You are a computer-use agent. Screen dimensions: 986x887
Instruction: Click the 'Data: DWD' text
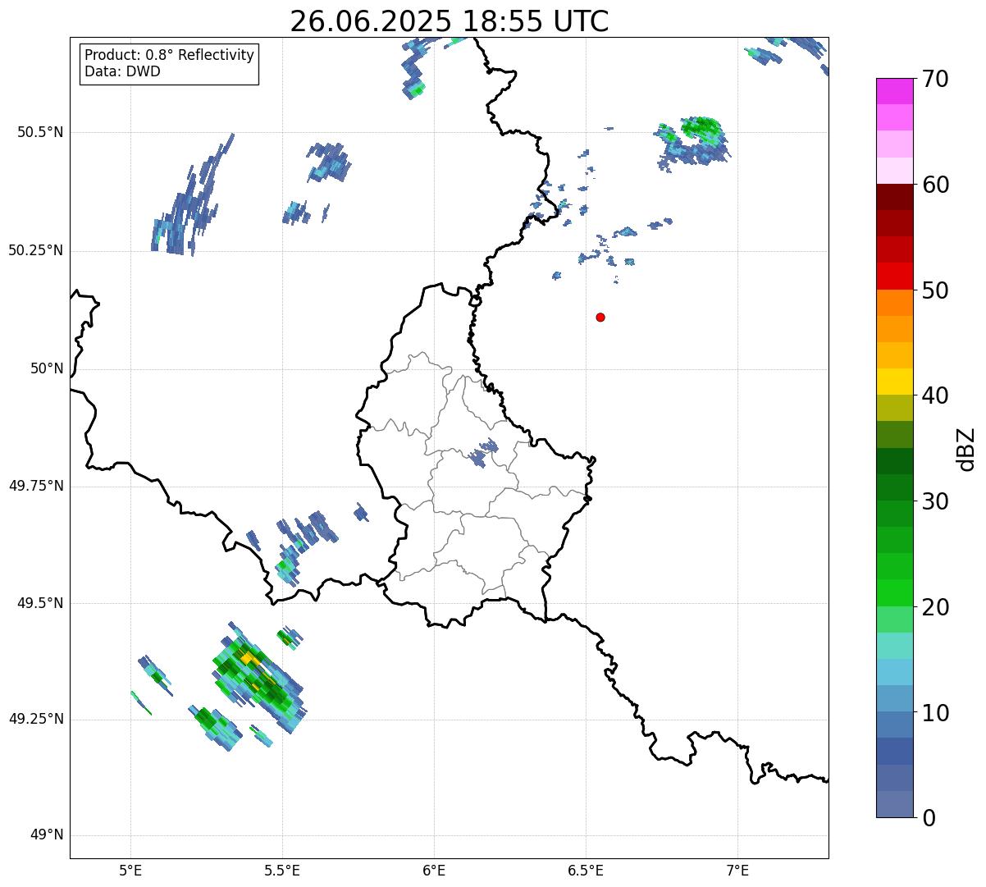123,71
